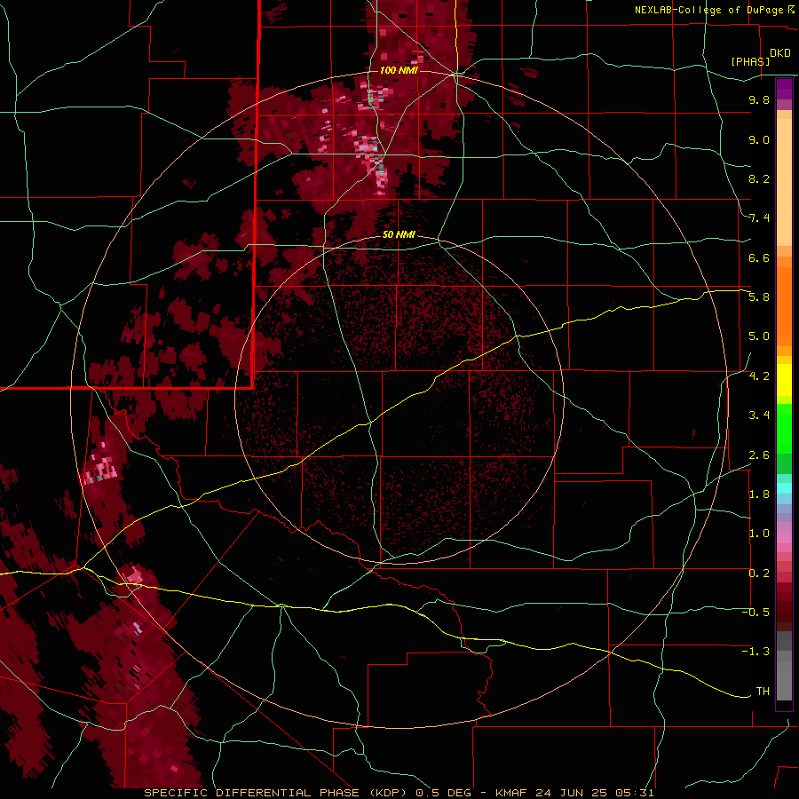This screenshot has width=799, height=799.
Task: Click the 0.2 color scale label
Action: tap(759, 574)
